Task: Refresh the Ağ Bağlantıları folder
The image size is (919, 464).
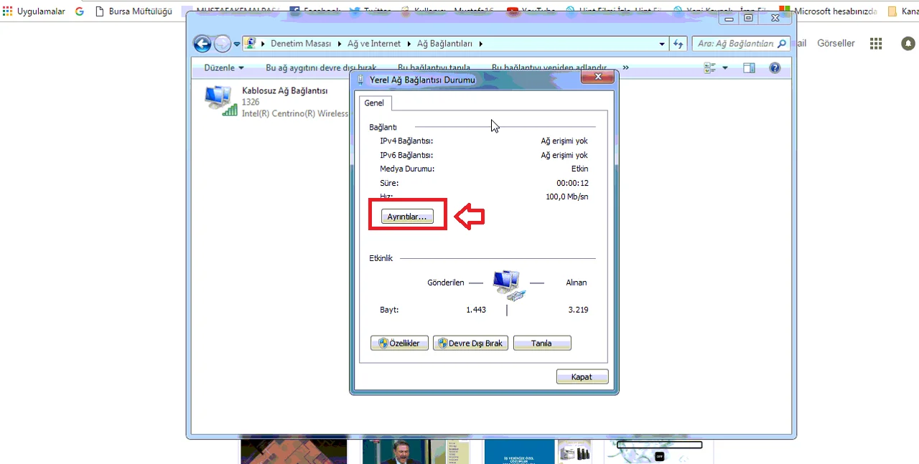Action: point(678,44)
